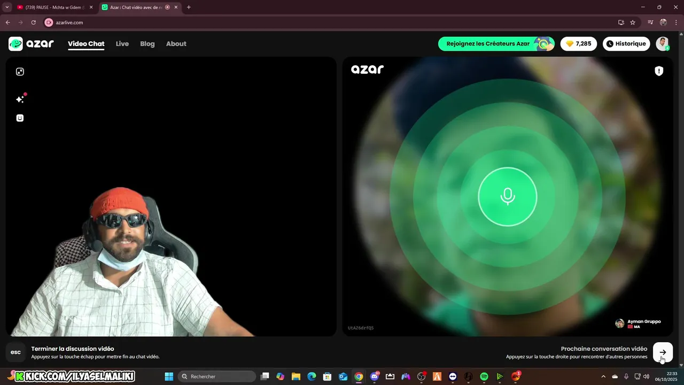
Task: Open the About page
Action: tap(176, 44)
